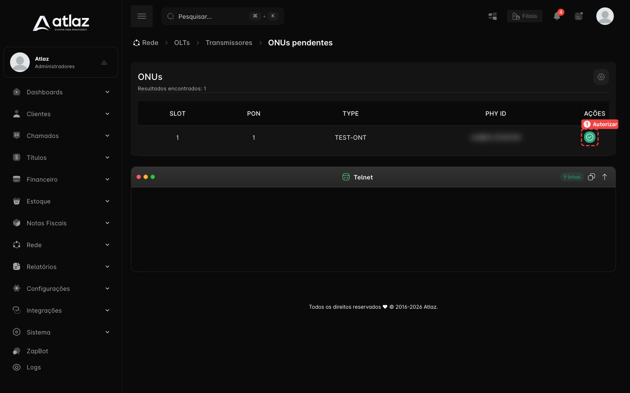Viewport: 630px width, 393px height.
Task: Go to the OLTs breadcrumb link
Action: click(x=182, y=43)
